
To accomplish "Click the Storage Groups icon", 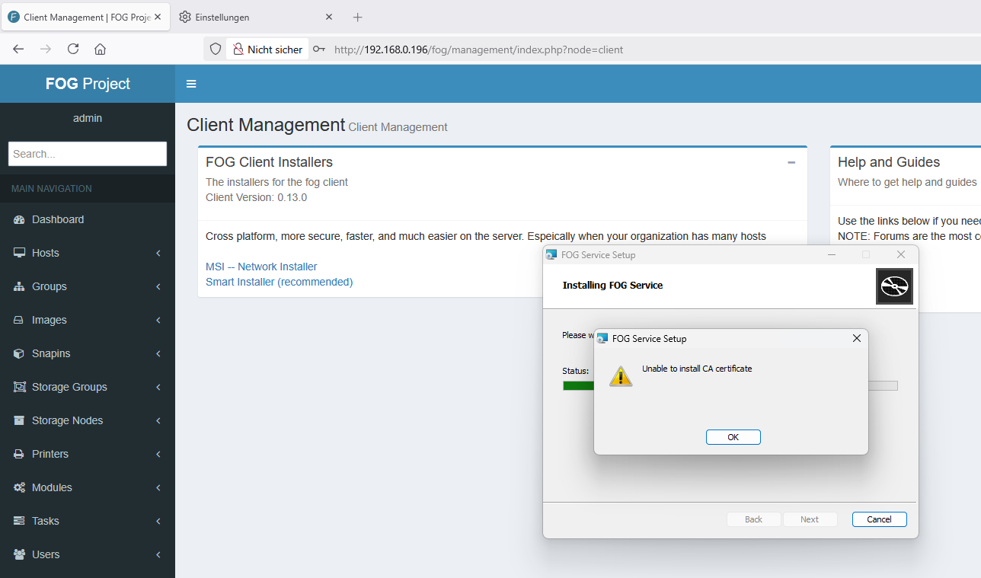I will point(20,387).
